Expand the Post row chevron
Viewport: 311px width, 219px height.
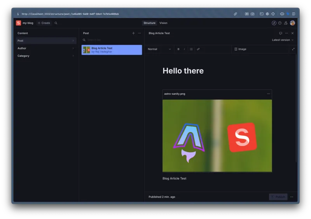[x=73, y=41]
